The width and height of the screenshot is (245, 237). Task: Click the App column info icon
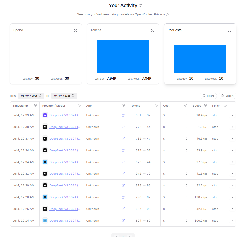[124, 105]
